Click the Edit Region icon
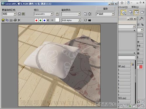Screen dimensions: 146x109 click(x=19, y=14)
